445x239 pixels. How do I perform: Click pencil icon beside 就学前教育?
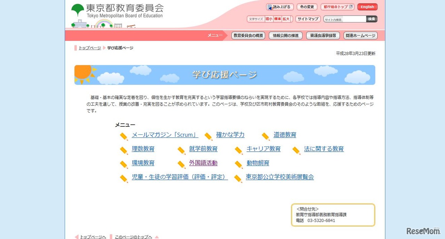point(181,150)
